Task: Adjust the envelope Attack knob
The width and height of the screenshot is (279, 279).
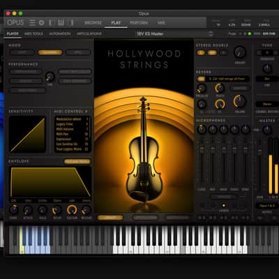Action: tap(28, 210)
